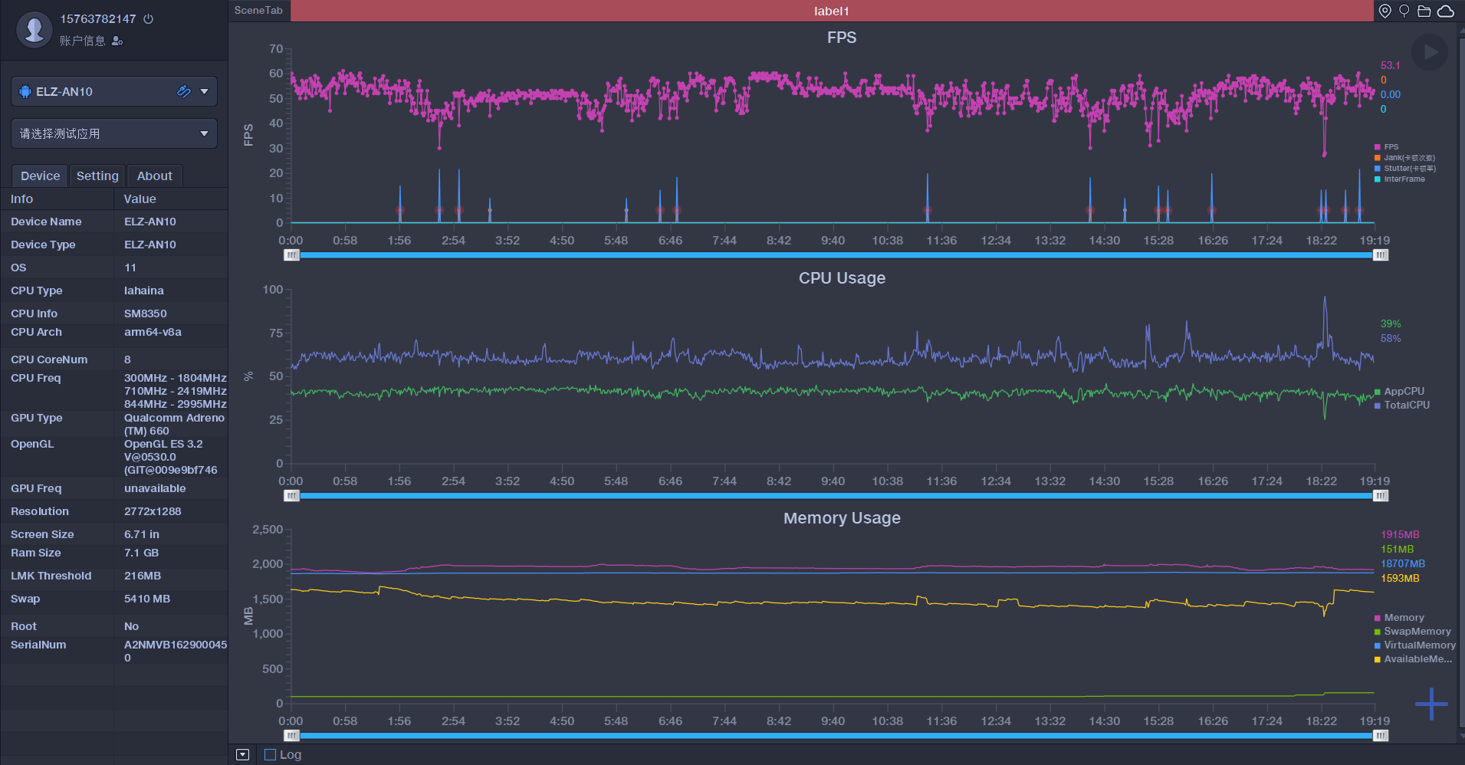Toggle AvailableMemory series in Memory legend
Viewport: 1465px width, 765px height.
(1414, 659)
